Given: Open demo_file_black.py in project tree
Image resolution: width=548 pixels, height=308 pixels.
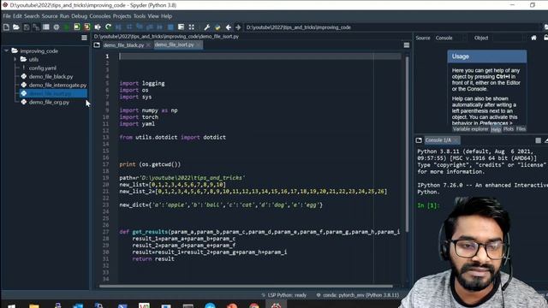Looking at the screenshot, I should pos(51,76).
